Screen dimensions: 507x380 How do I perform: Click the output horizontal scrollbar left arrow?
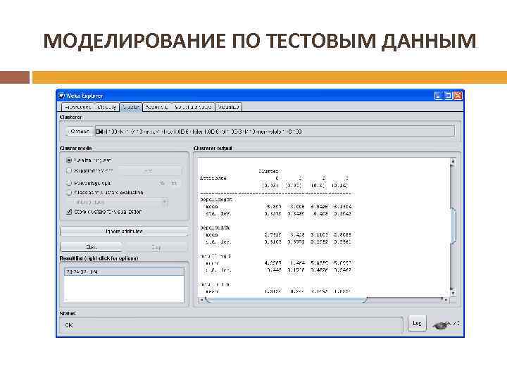click(201, 300)
